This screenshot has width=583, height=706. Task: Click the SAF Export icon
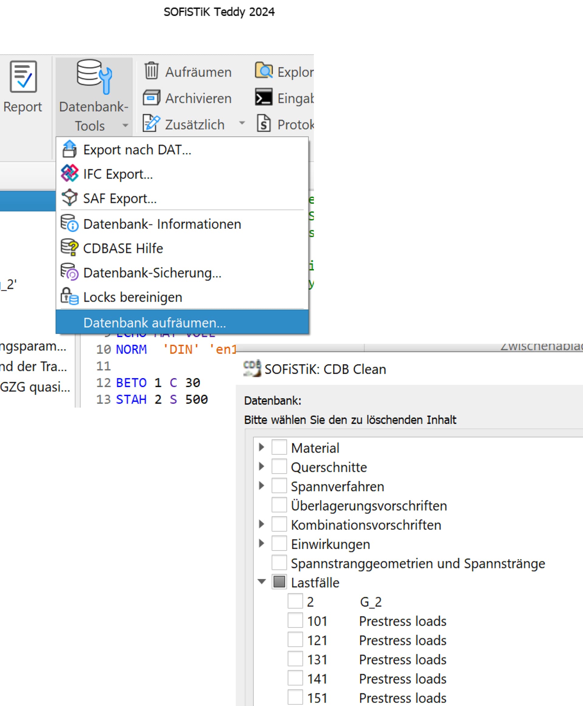[x=70, y=197]
